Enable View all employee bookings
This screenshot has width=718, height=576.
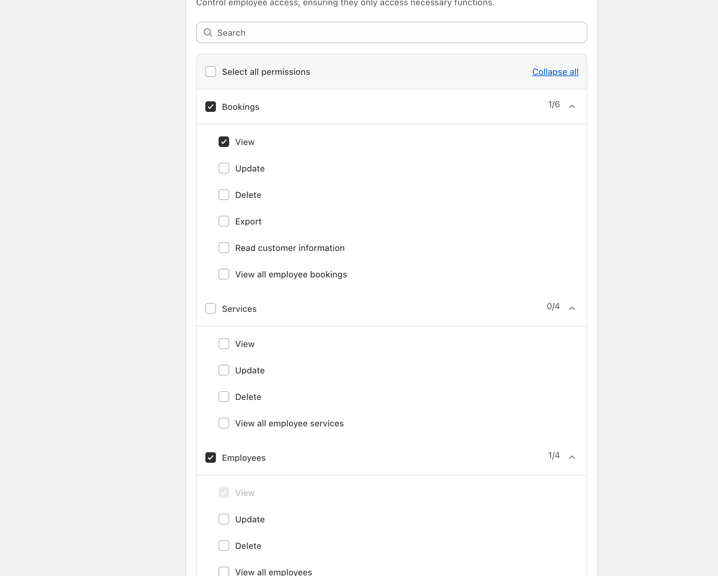point(224,274)
